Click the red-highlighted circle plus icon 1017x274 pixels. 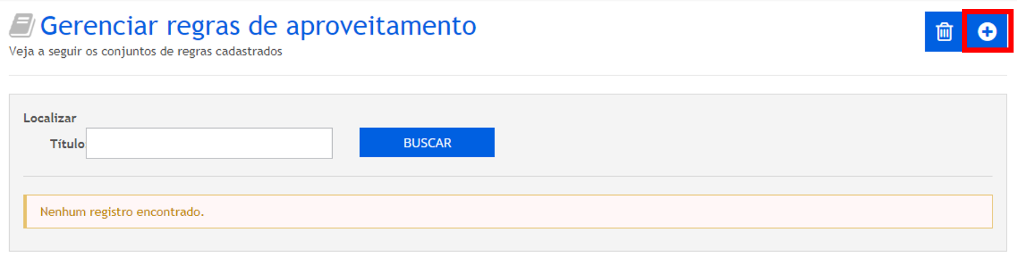coord(987,31)
